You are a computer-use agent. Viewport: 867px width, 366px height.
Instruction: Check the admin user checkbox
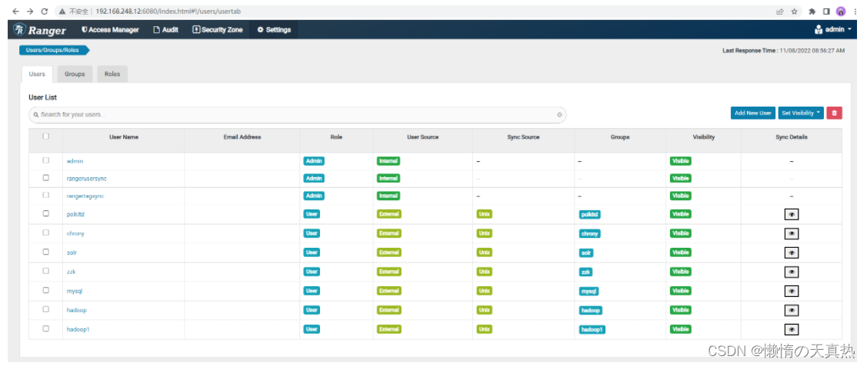(x=46, y=160)
